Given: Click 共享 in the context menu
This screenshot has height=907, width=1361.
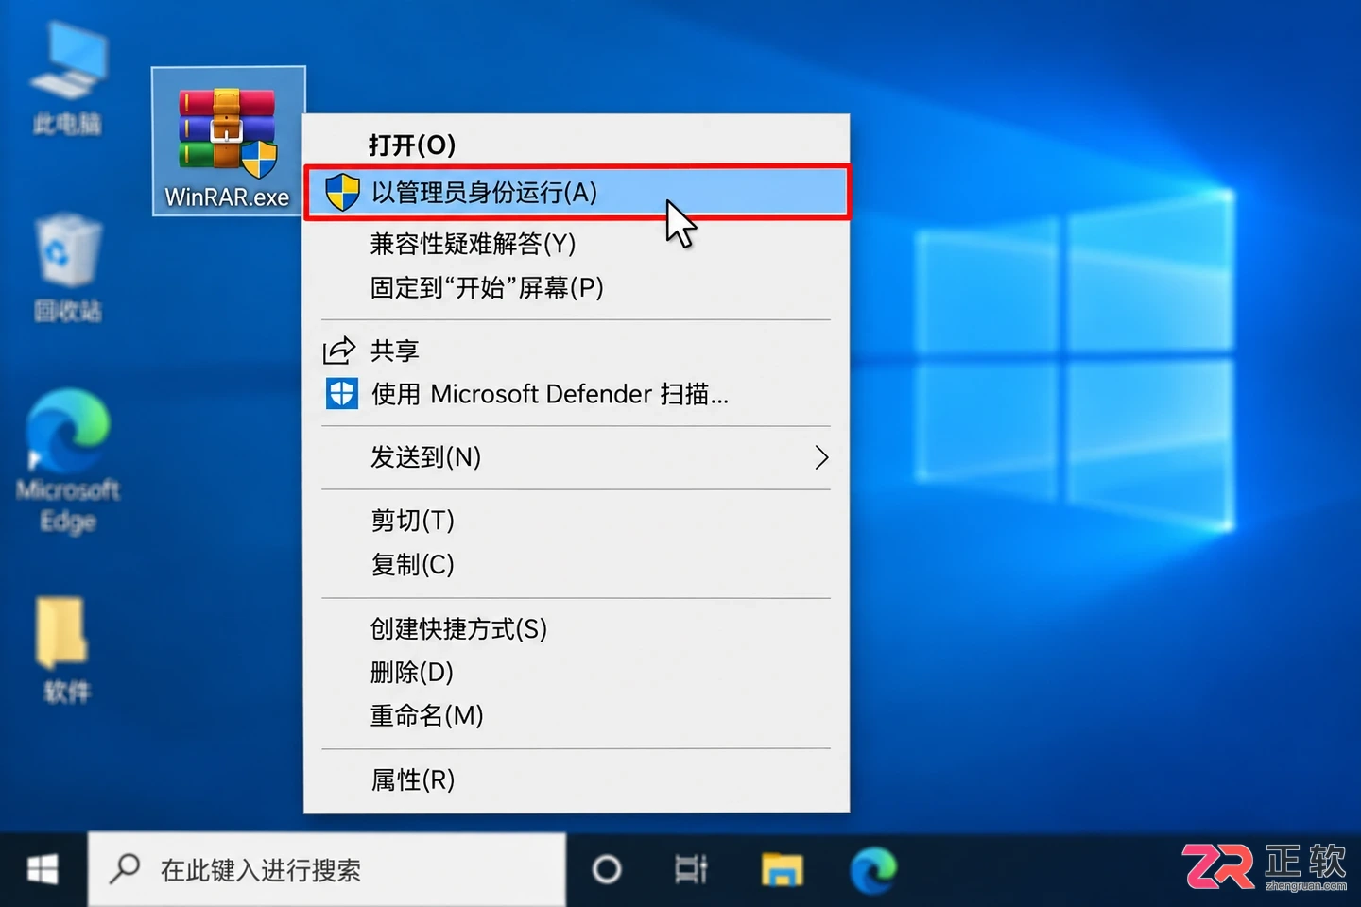Looking at the screenshot, I should (577, 351).
